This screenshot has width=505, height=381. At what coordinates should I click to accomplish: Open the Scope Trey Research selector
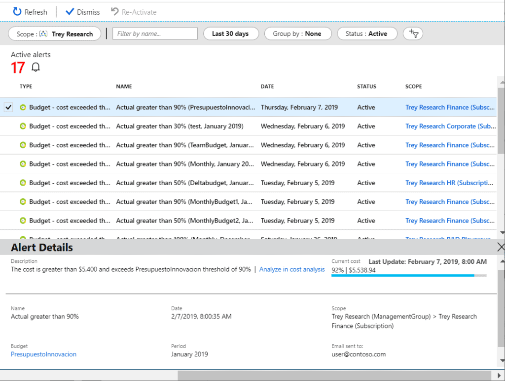click(54, 34)
